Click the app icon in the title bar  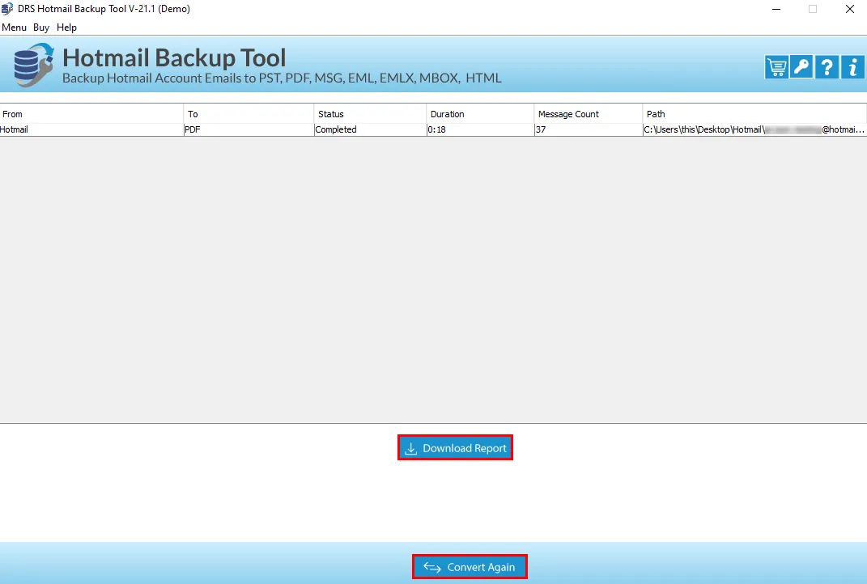click(x=7, y=9)
